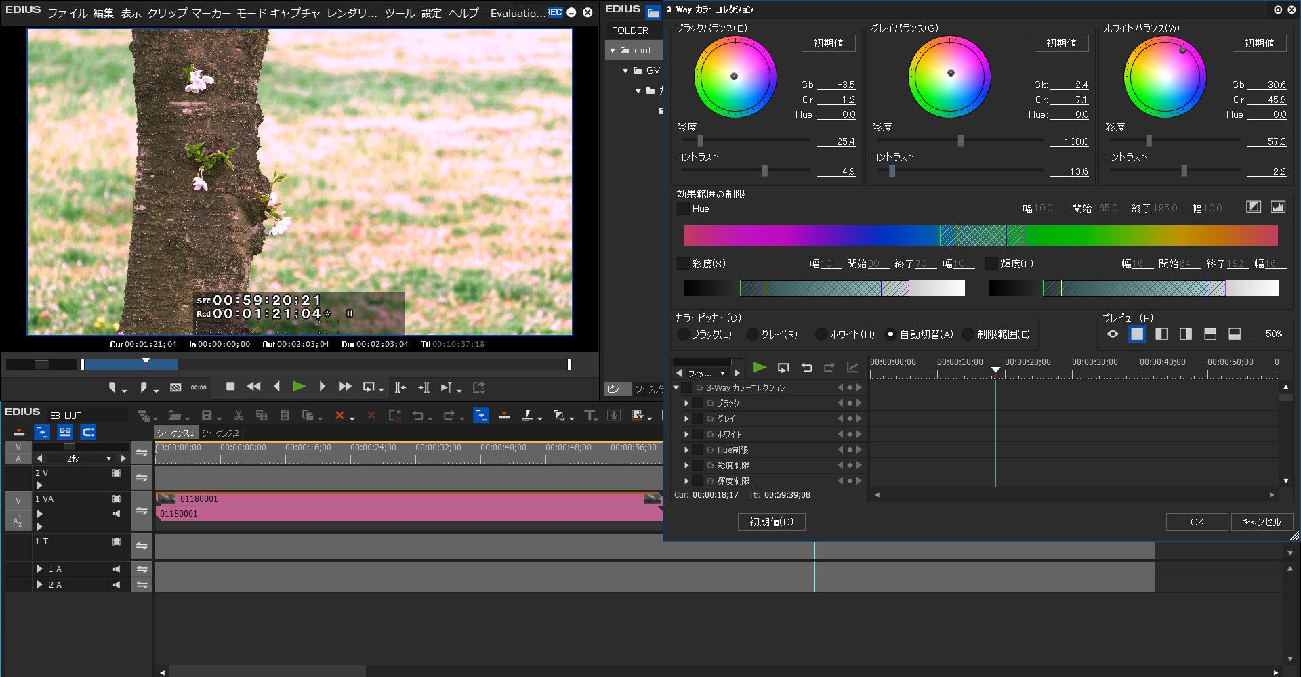This screenshot has height=677, width=1301.
Task: Click the Stop button in the player controls
Action: coord(230,387)
